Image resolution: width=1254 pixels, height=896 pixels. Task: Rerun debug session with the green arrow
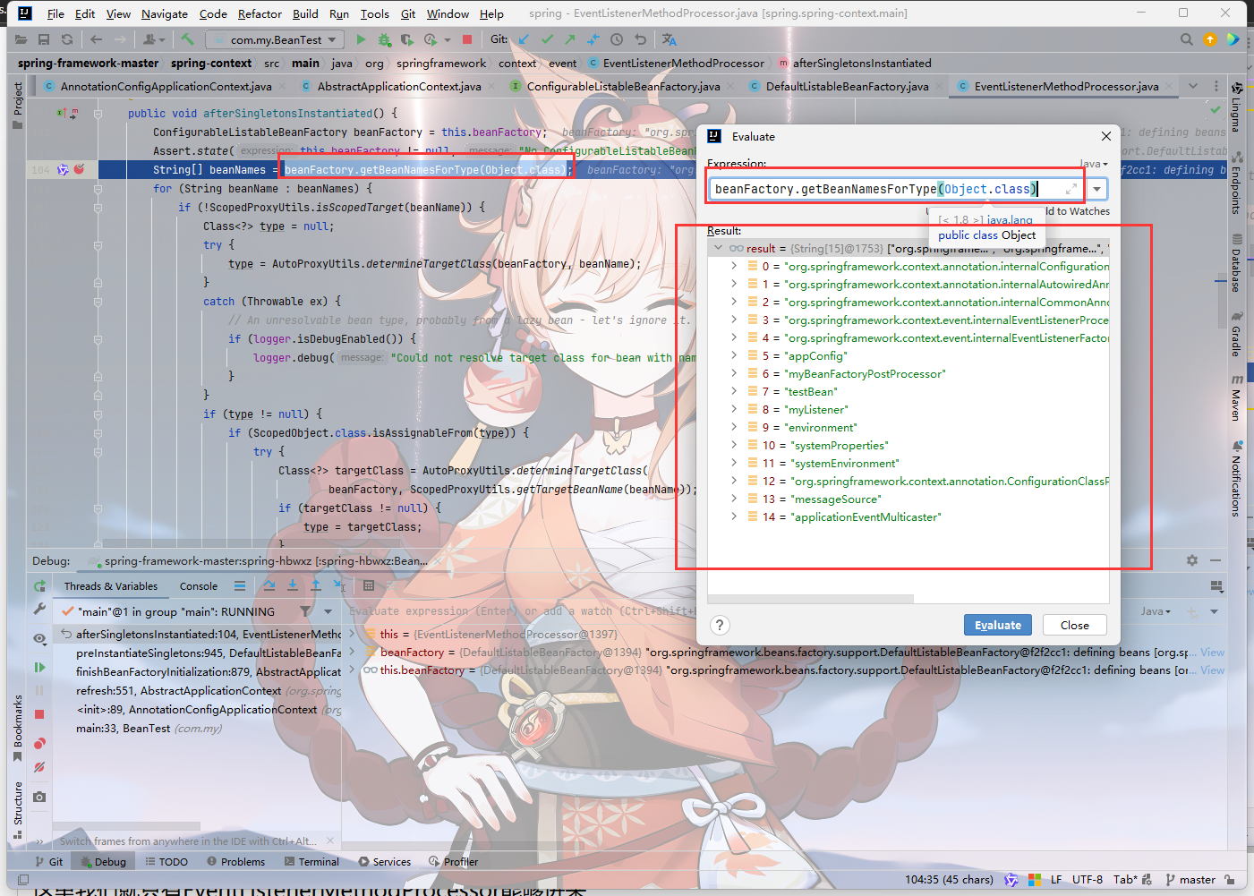[39, 585]
